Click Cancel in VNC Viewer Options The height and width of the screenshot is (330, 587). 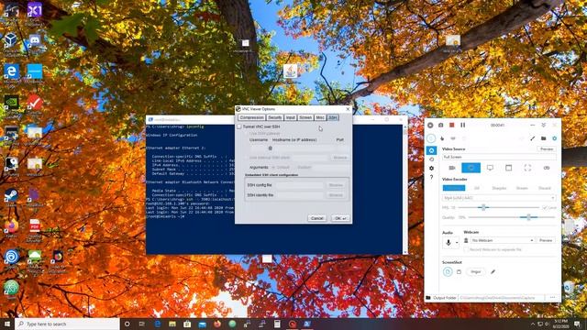[x=316, y=218]
